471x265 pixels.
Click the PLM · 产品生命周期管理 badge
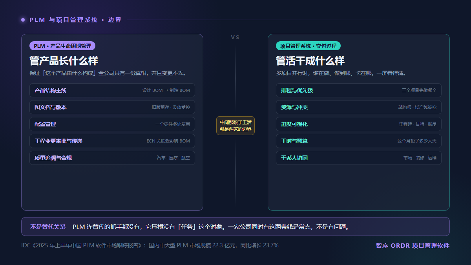62,46
